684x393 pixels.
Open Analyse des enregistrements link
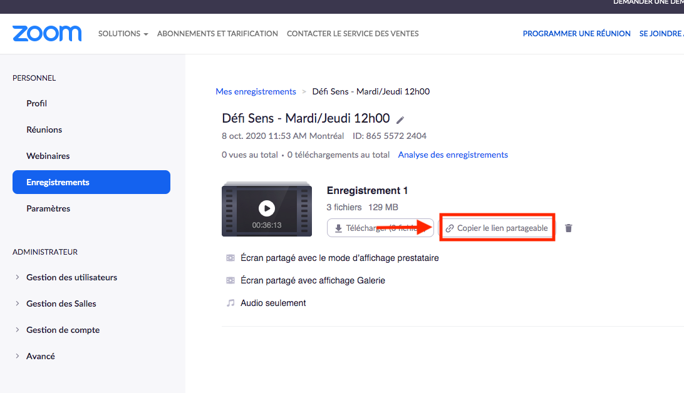click(x=453, y=155)
